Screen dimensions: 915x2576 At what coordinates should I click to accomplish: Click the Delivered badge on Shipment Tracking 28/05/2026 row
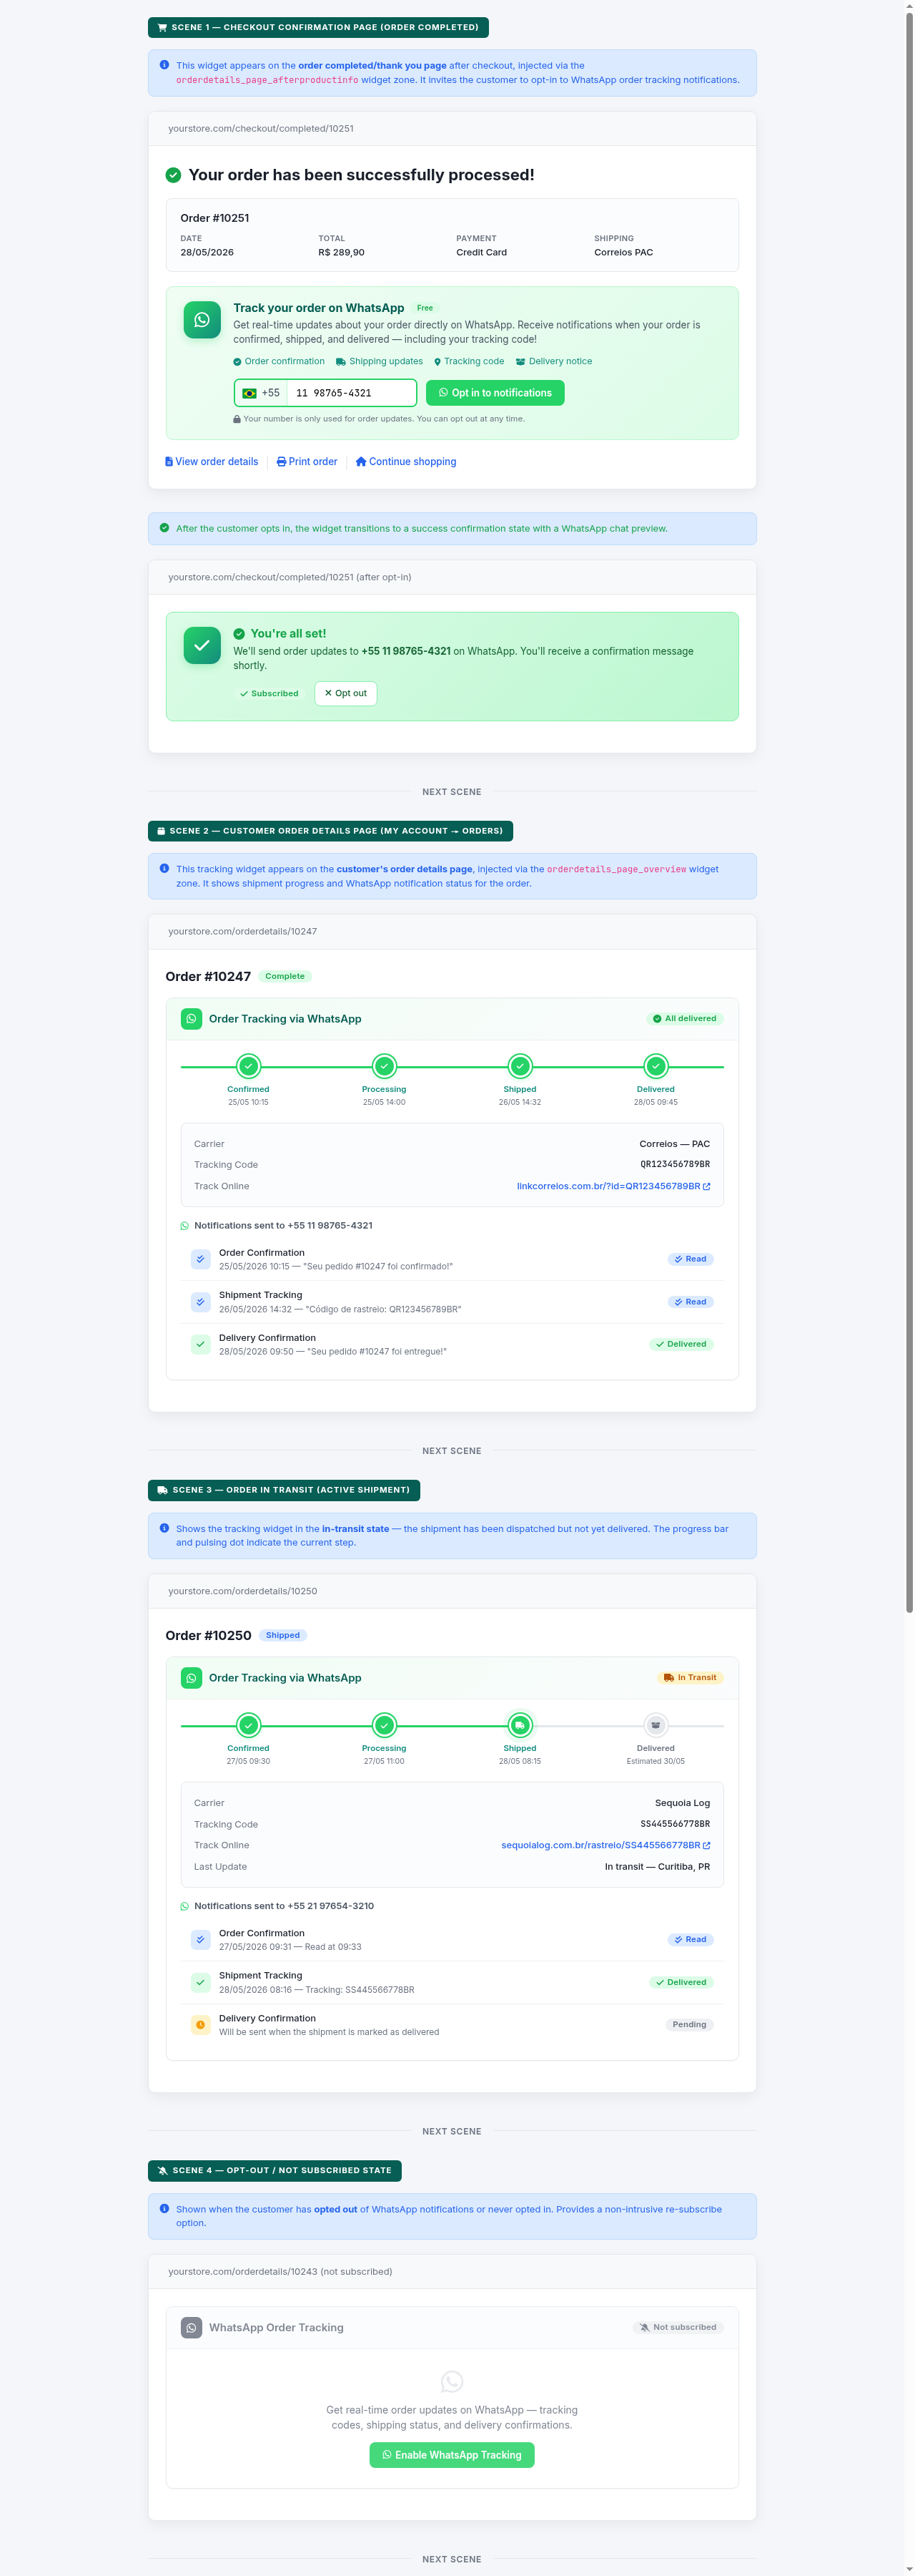pyautogui.click(x=681, y=1982)
